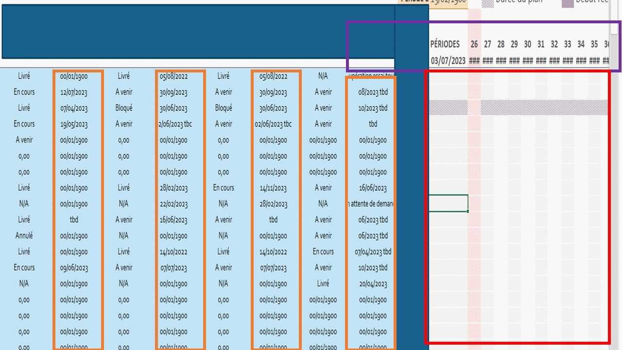Select the 22/02/2023 date cell
The image size is (622, 350).
click(173, 204)
